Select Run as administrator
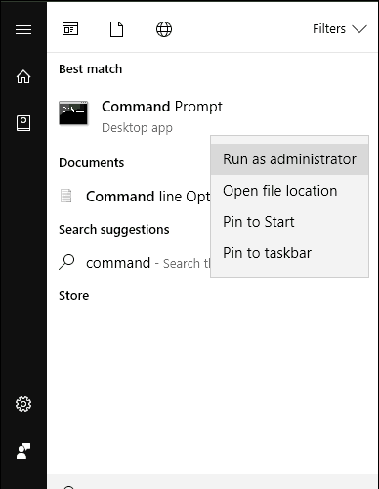This screenshot has height=489, width=379. pos(289,159)
